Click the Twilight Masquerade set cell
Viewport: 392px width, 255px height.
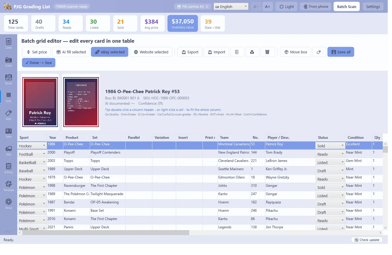[108, 195]
